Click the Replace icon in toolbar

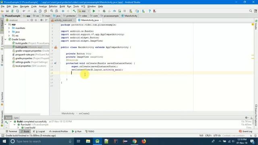tap(56, 11)
